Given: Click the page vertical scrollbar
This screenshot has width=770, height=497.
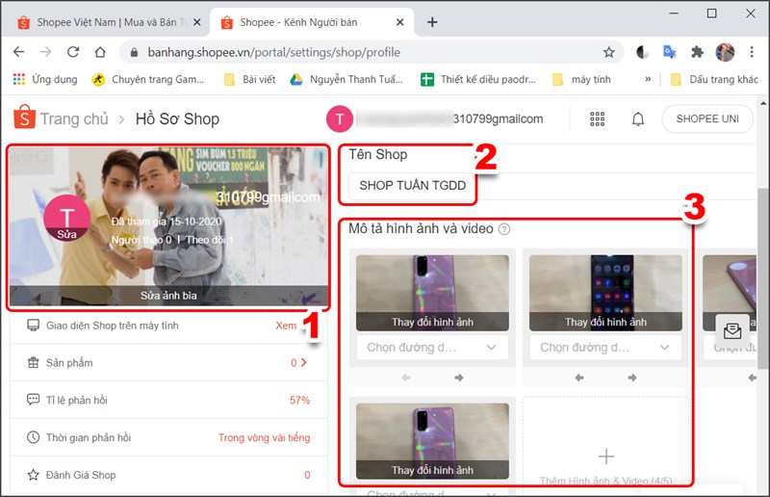Looking at the screenshot, I should click(762, 278).
